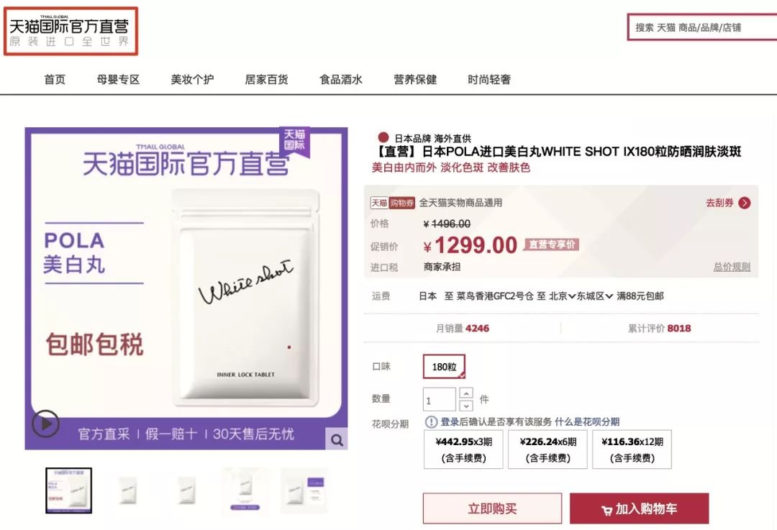Image resolution: width=777 pixels, height=530 pixels.
Task: Open the 美妆个护 menu item
Action: point(192,79)
